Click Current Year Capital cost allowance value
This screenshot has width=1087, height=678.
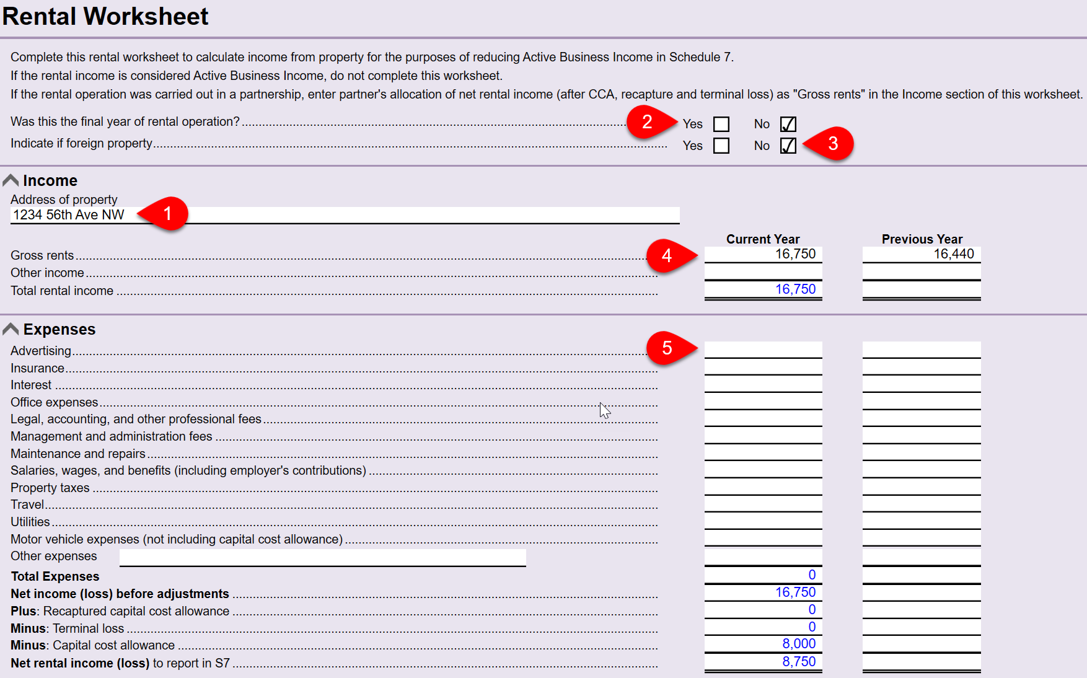click(x=763, y=644)
